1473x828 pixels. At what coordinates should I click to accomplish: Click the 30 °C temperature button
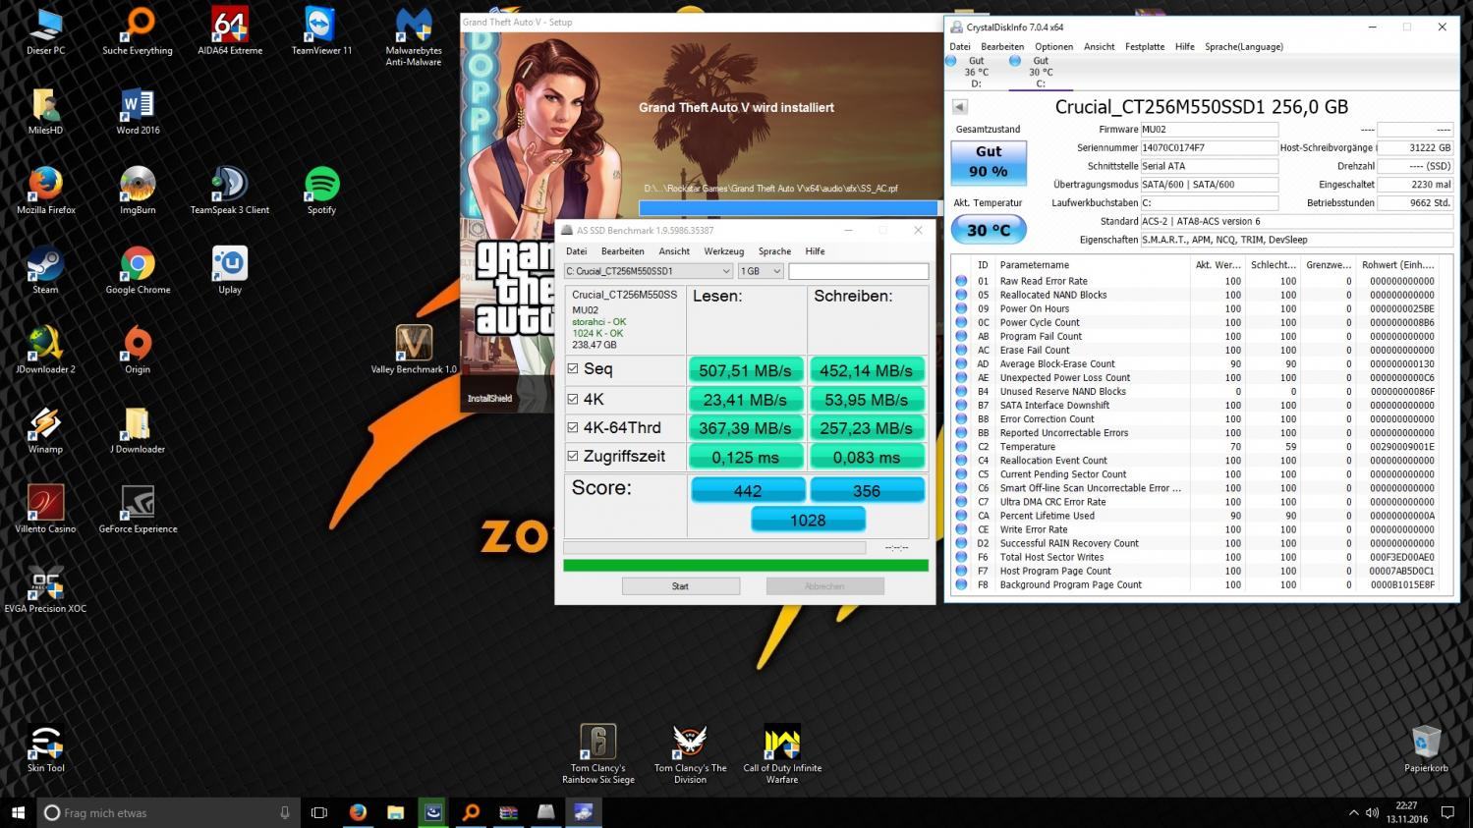tap(989, 230)
